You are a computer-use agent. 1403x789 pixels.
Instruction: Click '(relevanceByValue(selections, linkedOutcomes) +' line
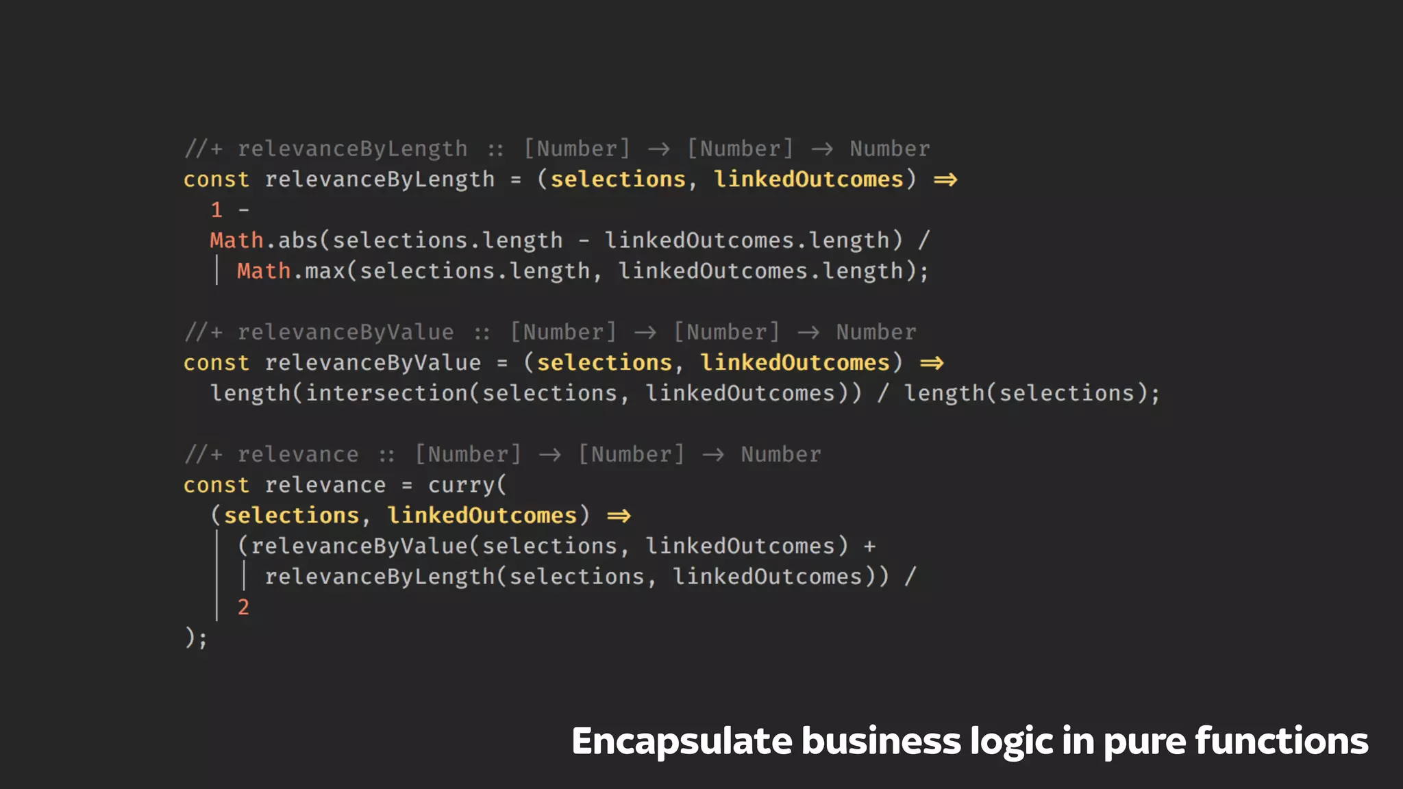[x=556, y=546]
